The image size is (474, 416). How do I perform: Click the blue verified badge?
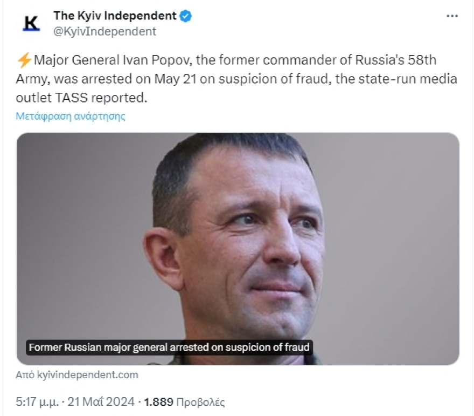tap(186, 16)
